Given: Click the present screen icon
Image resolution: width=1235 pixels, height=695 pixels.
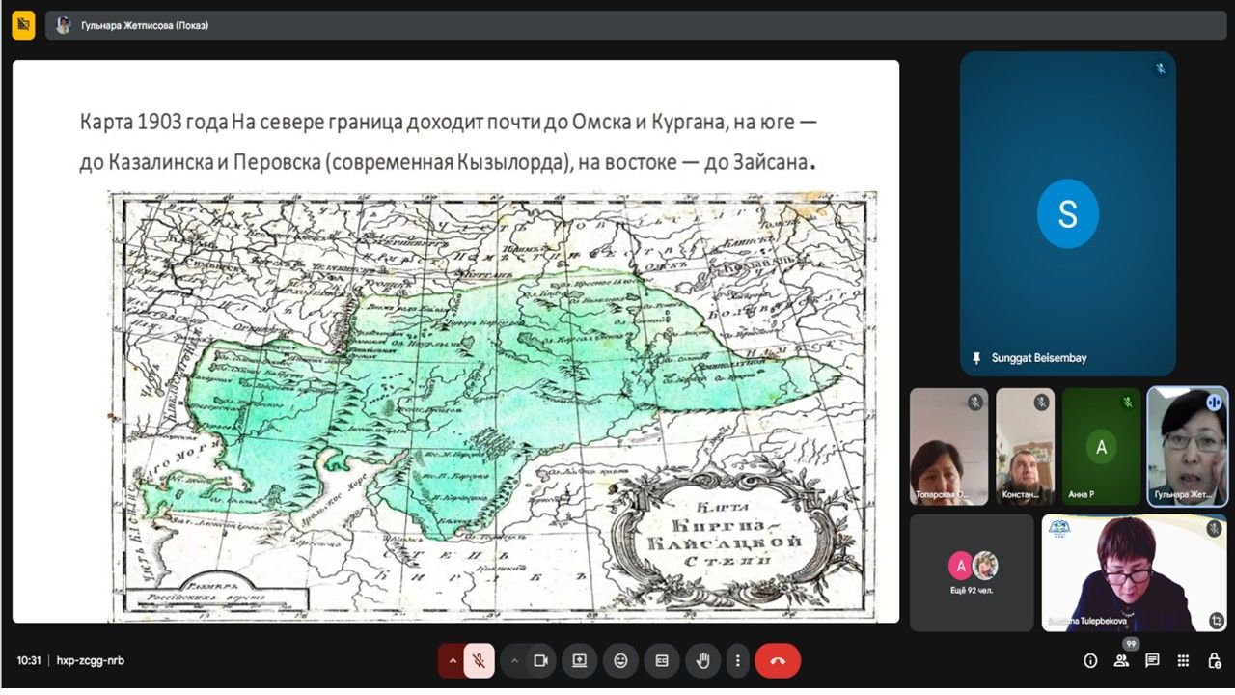Looking at the screenshot, I should click(580, 660).
